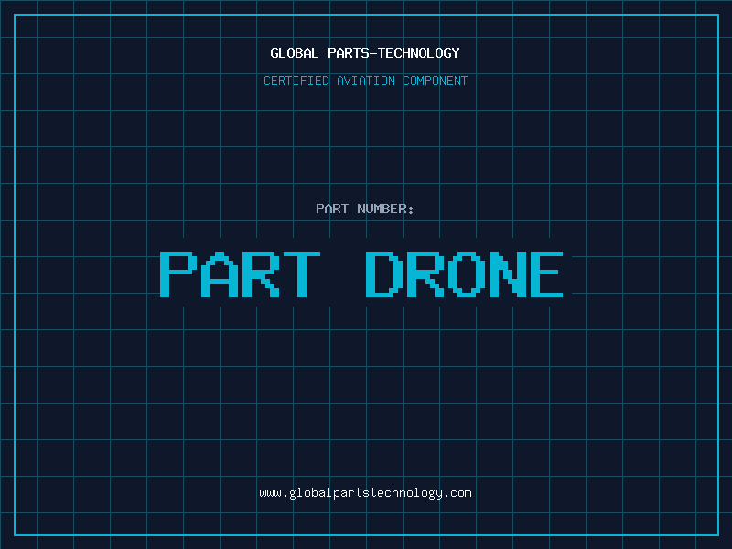Select the word AVIATION in subtitle
This screenshot has height=549, width=732.
366,81
